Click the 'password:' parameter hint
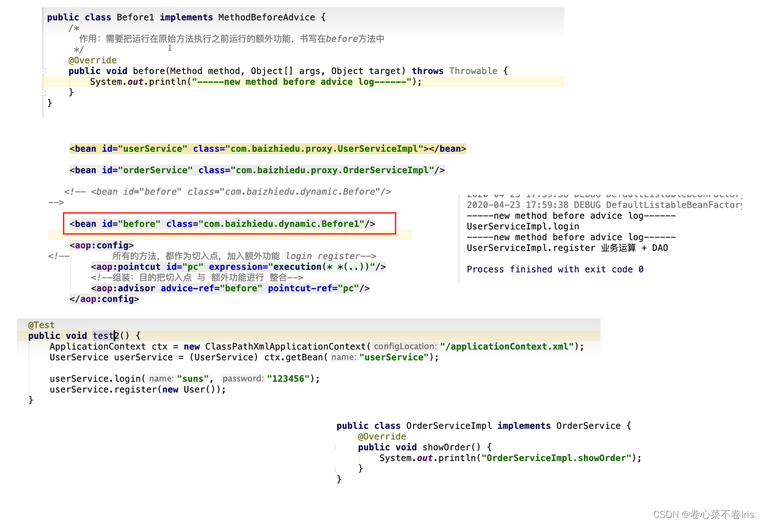 243,379
